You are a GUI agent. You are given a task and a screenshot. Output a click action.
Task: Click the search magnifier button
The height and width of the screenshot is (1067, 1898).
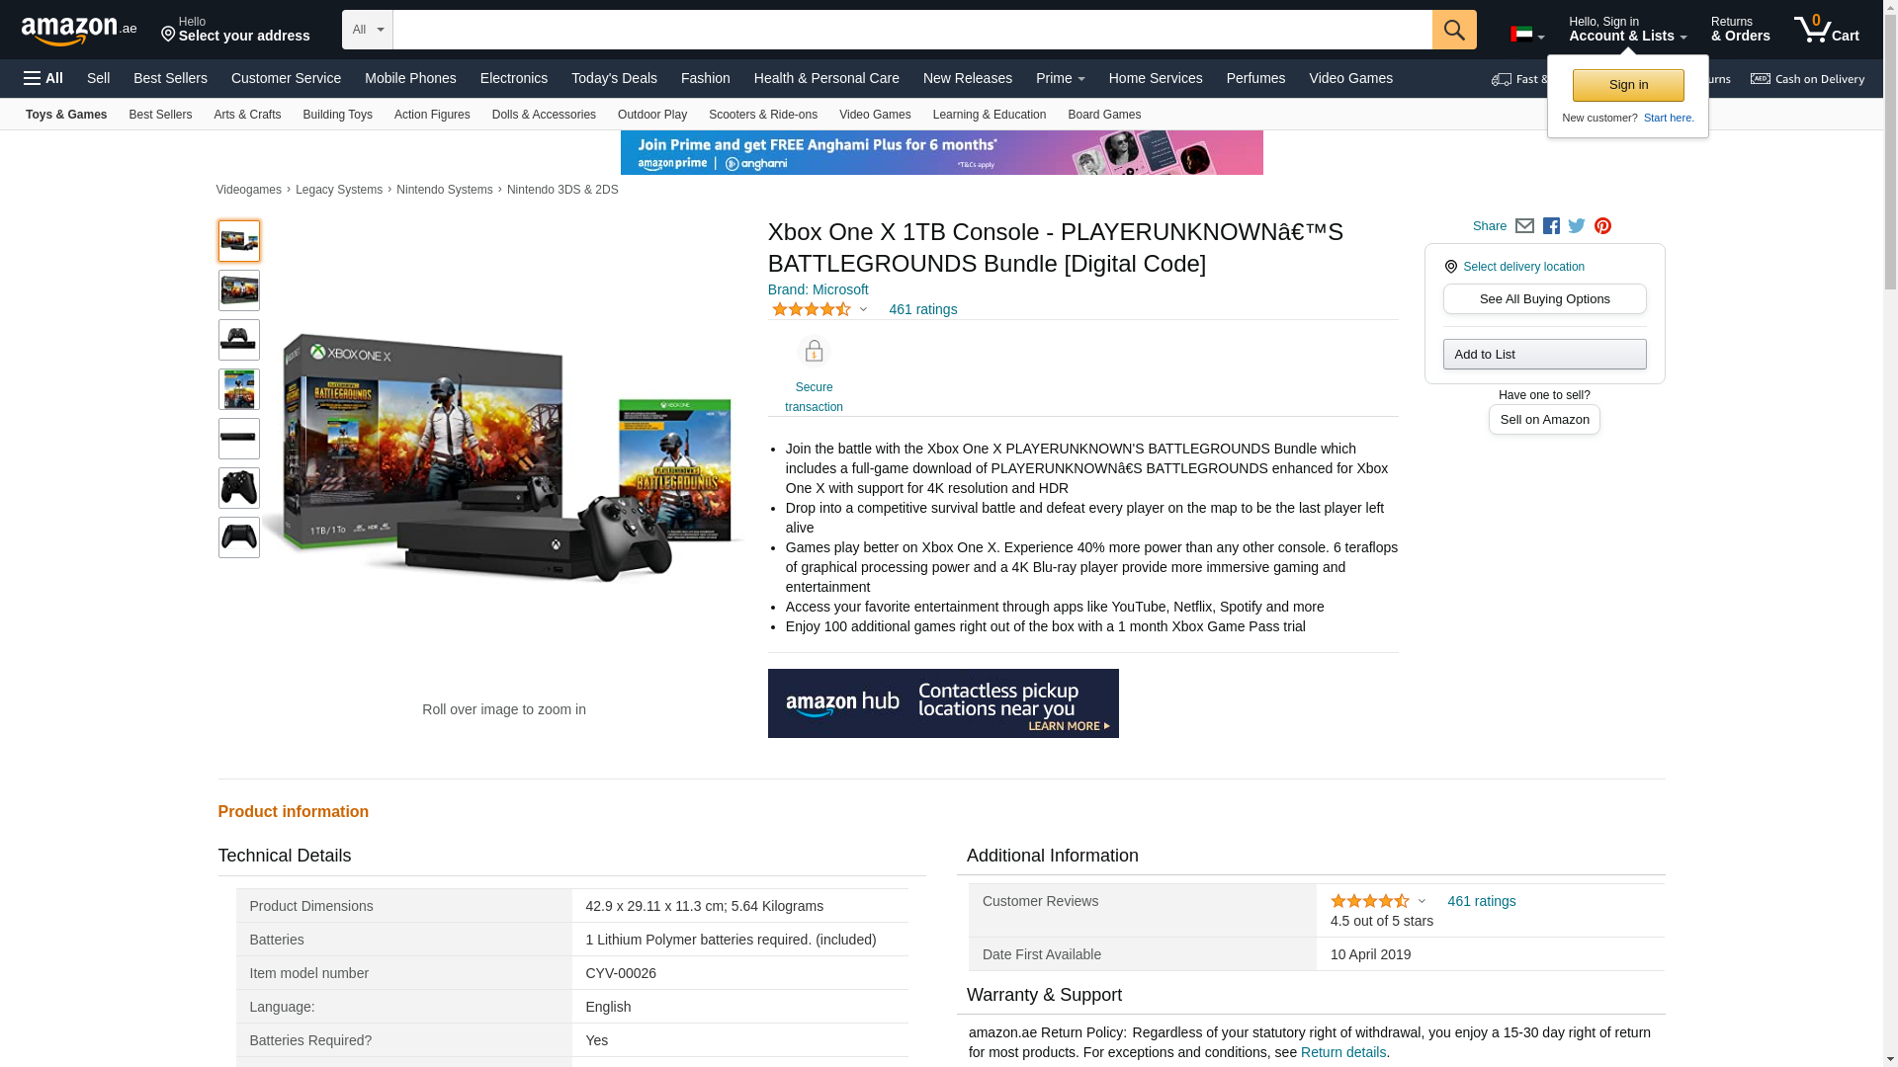tap(1453, 30)
